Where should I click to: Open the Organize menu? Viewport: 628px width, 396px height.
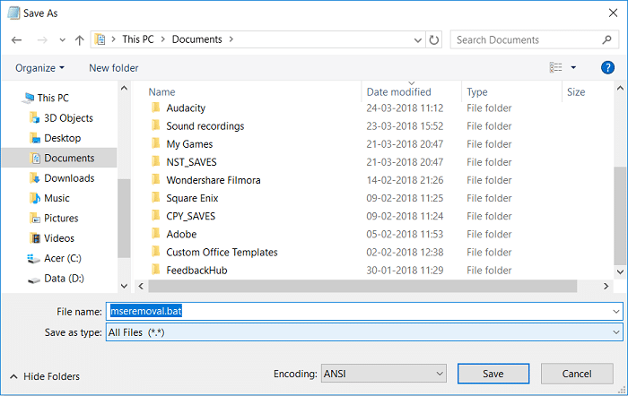pos(40,68)
